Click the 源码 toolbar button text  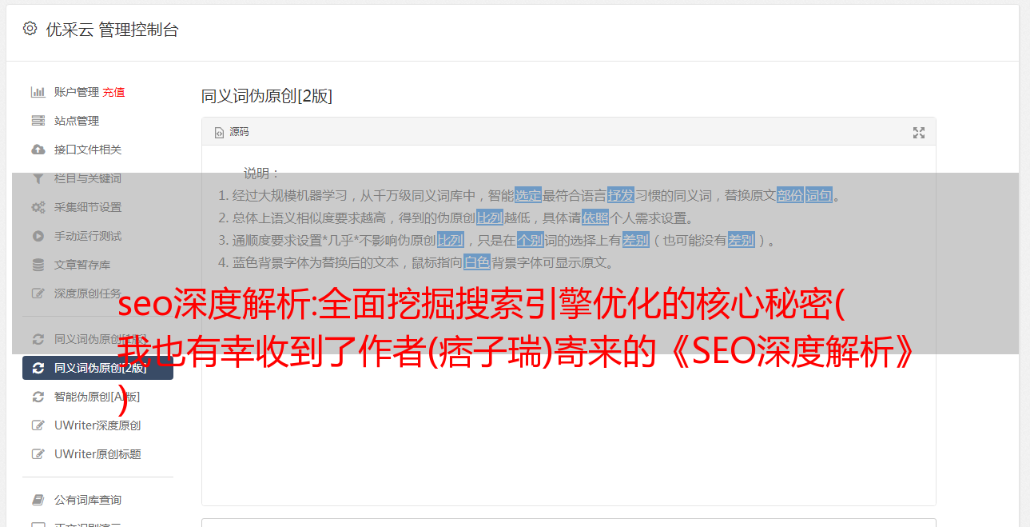(239, 132)
